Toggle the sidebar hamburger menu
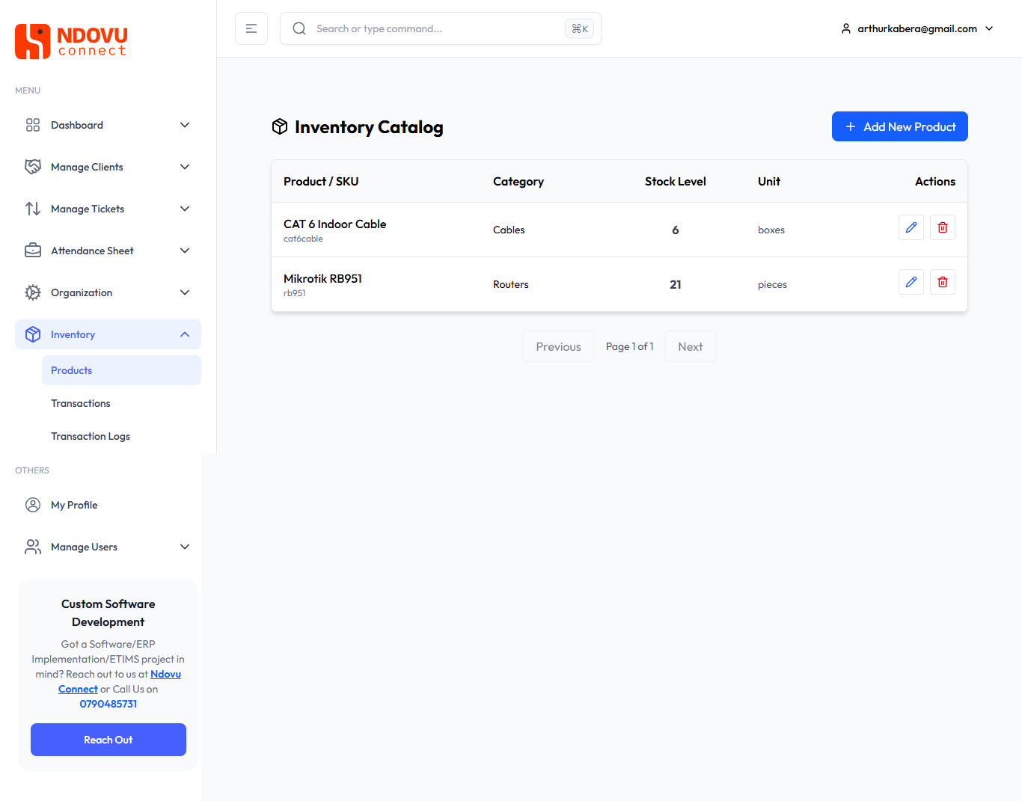This screenshot has width=1022, height=801. click(251, 28)
